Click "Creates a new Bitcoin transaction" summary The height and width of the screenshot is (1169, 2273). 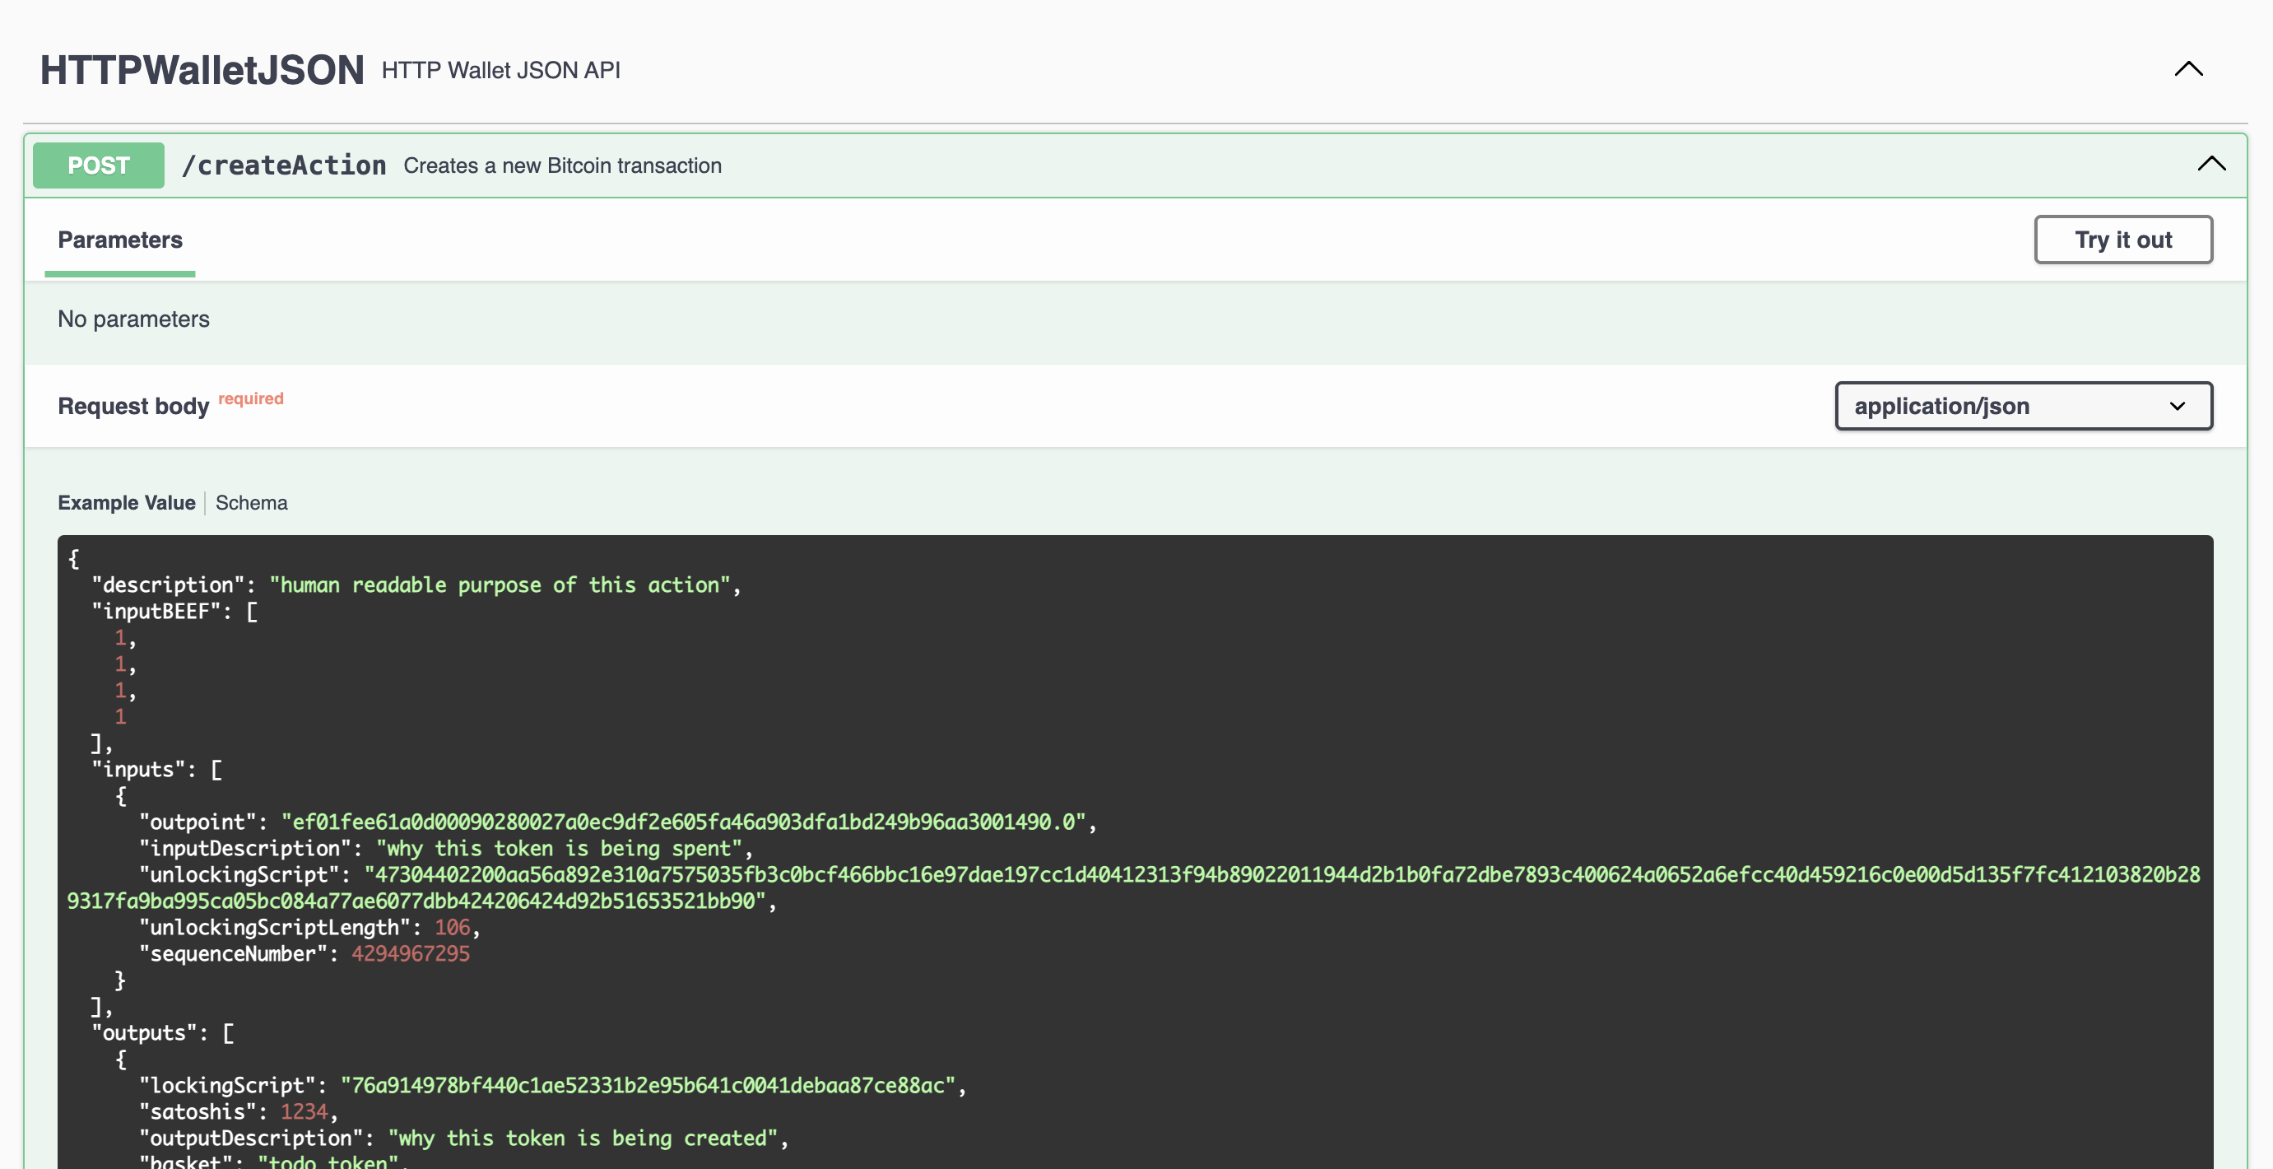562,165
